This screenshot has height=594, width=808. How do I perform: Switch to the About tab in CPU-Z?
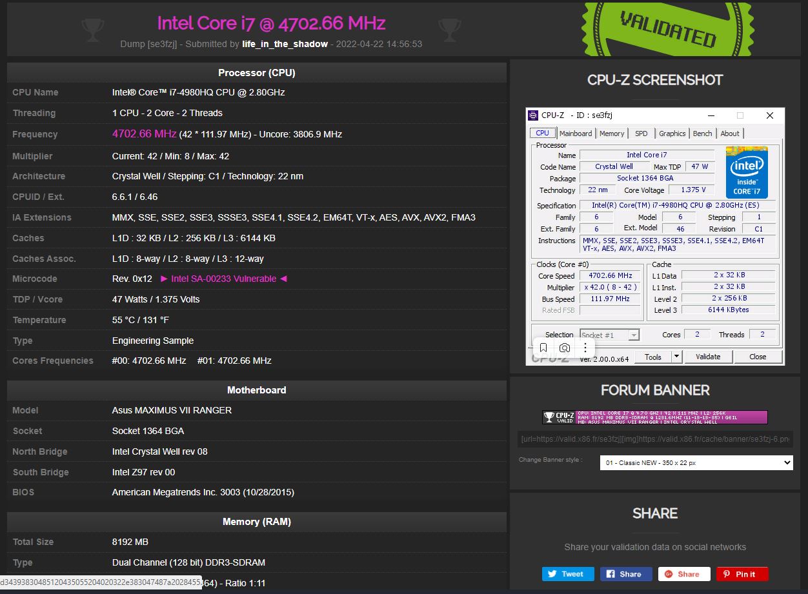tap(730, 134)
